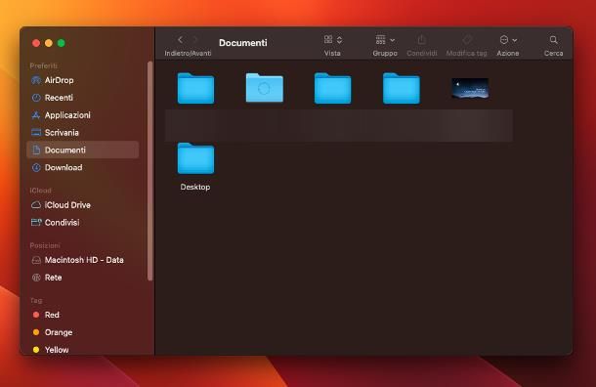Select the folder with the loading circle

[264, 88]
